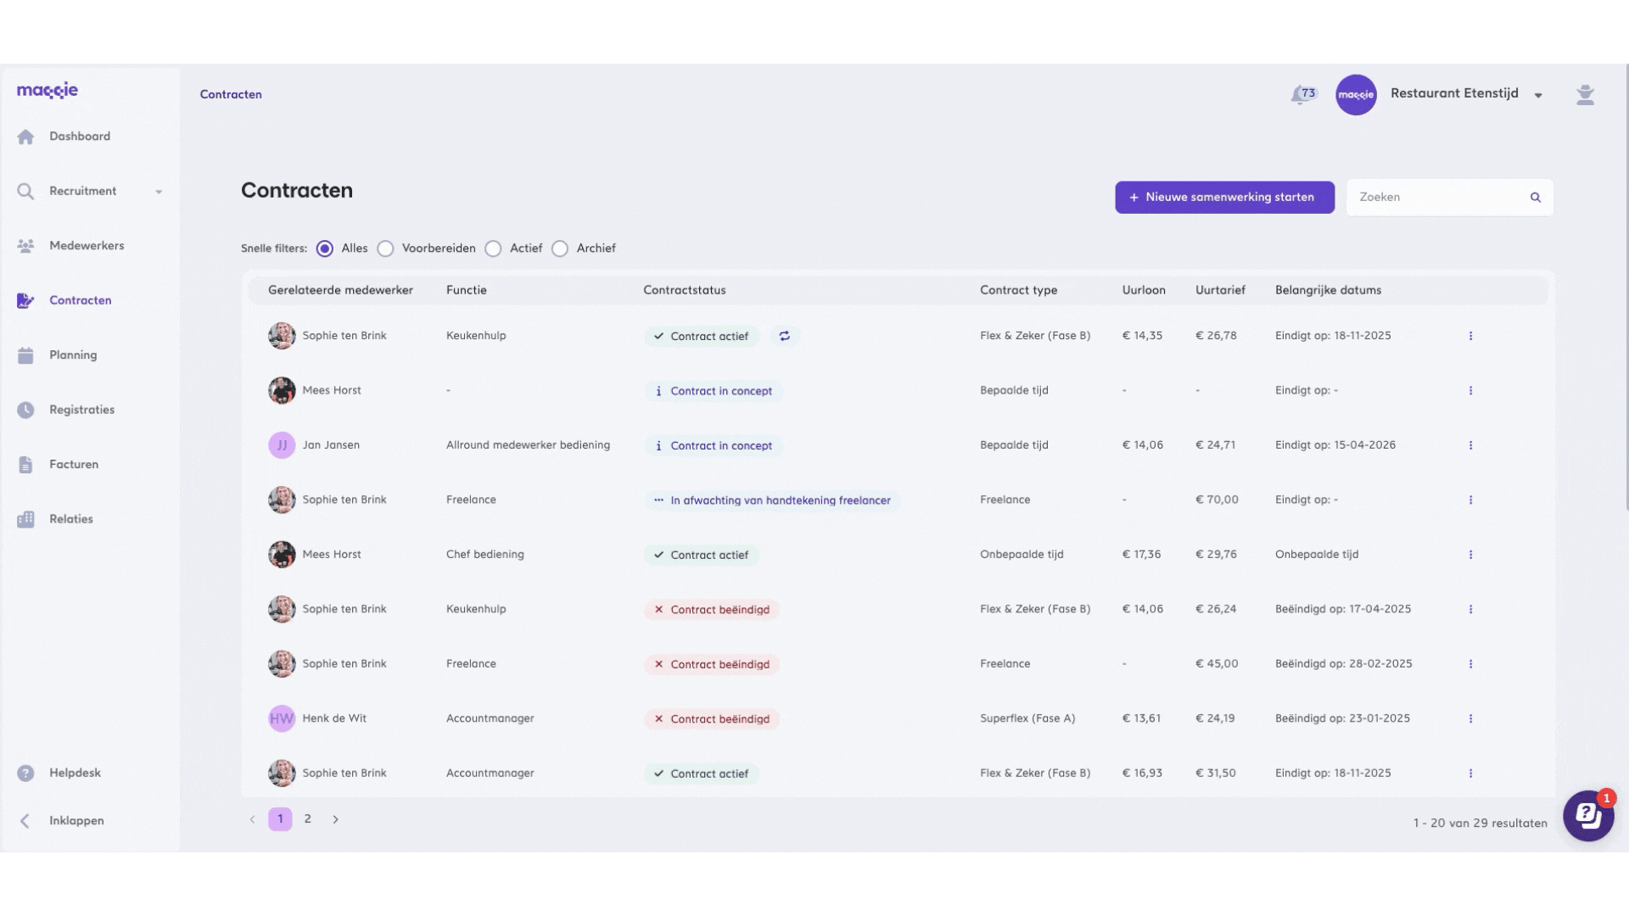Open row options for Jan Jansen's contract
This screenshot has height=916, width=1629.
click(x=1470, y=445)
